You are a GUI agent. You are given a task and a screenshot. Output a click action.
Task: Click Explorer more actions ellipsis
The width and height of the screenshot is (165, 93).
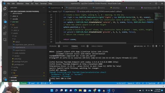point(44,8)
